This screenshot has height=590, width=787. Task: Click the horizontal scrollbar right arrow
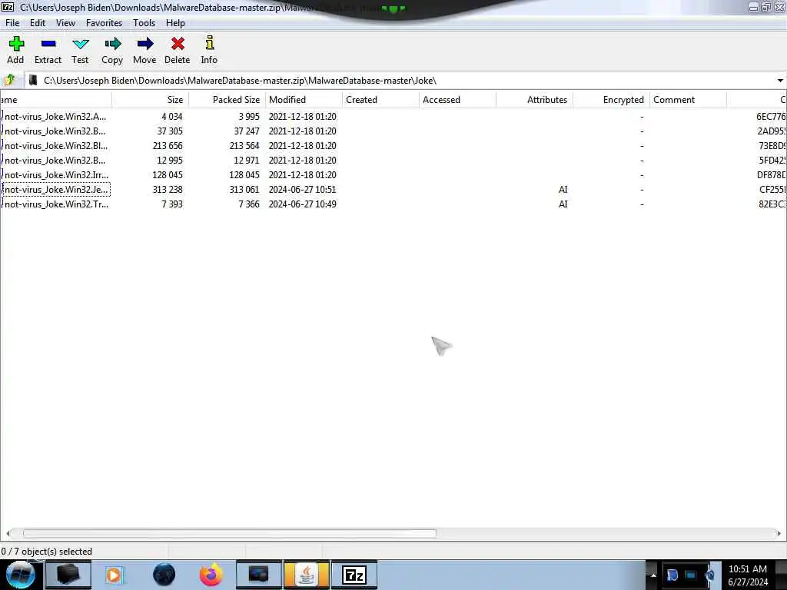click(x=779, y=533)
